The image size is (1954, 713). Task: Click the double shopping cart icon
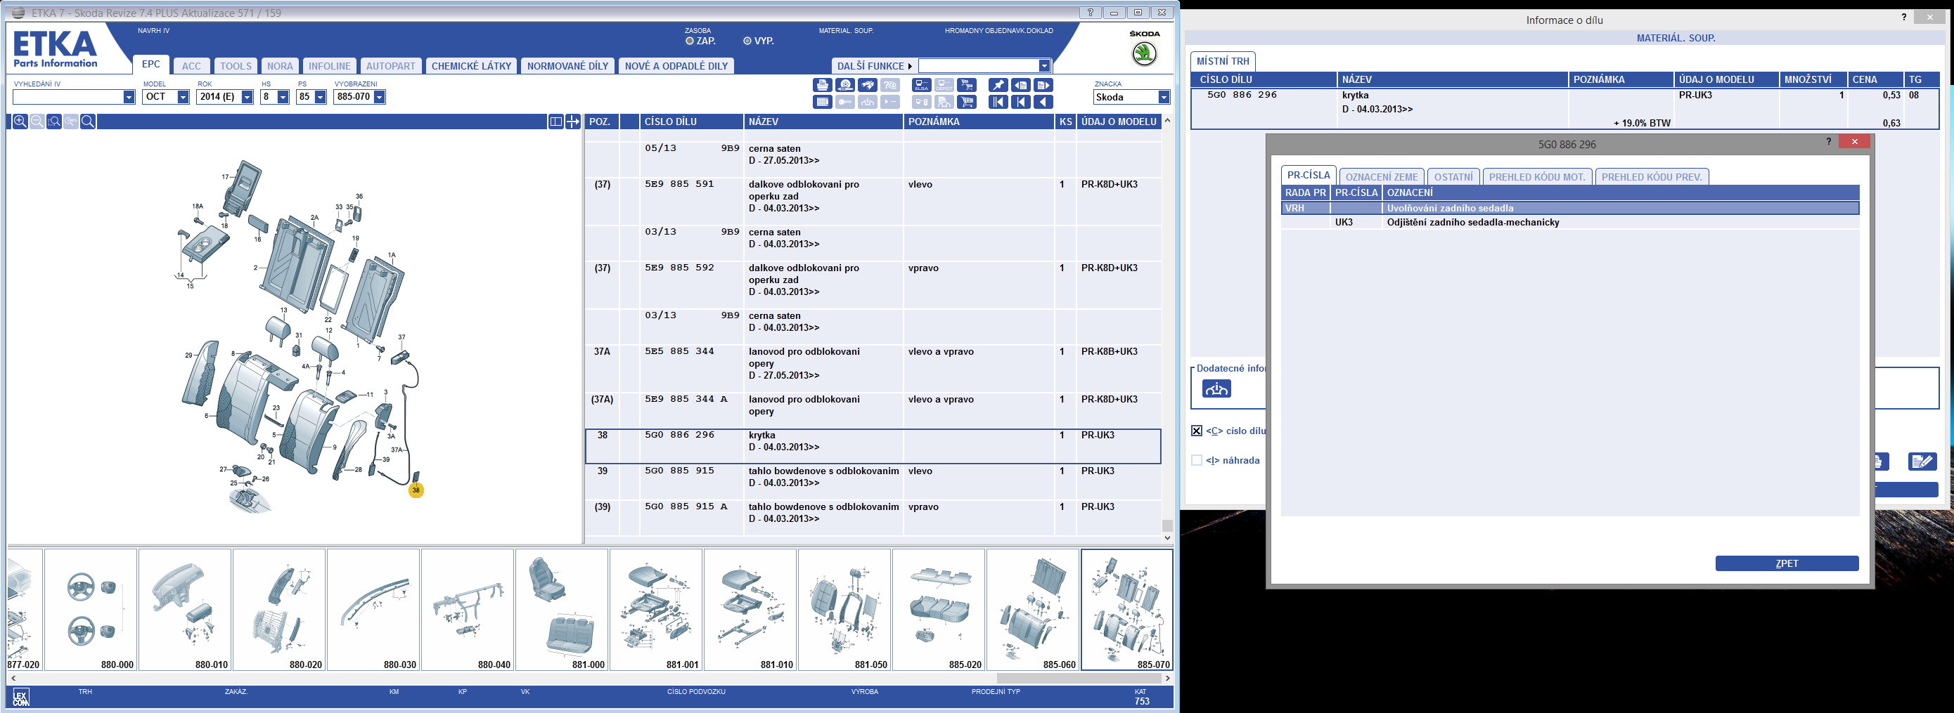click(x=967, y=86)
